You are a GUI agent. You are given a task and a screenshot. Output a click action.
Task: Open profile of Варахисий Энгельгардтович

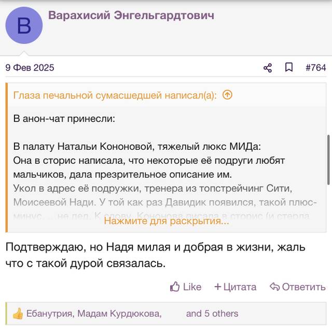tap(131, 16)
